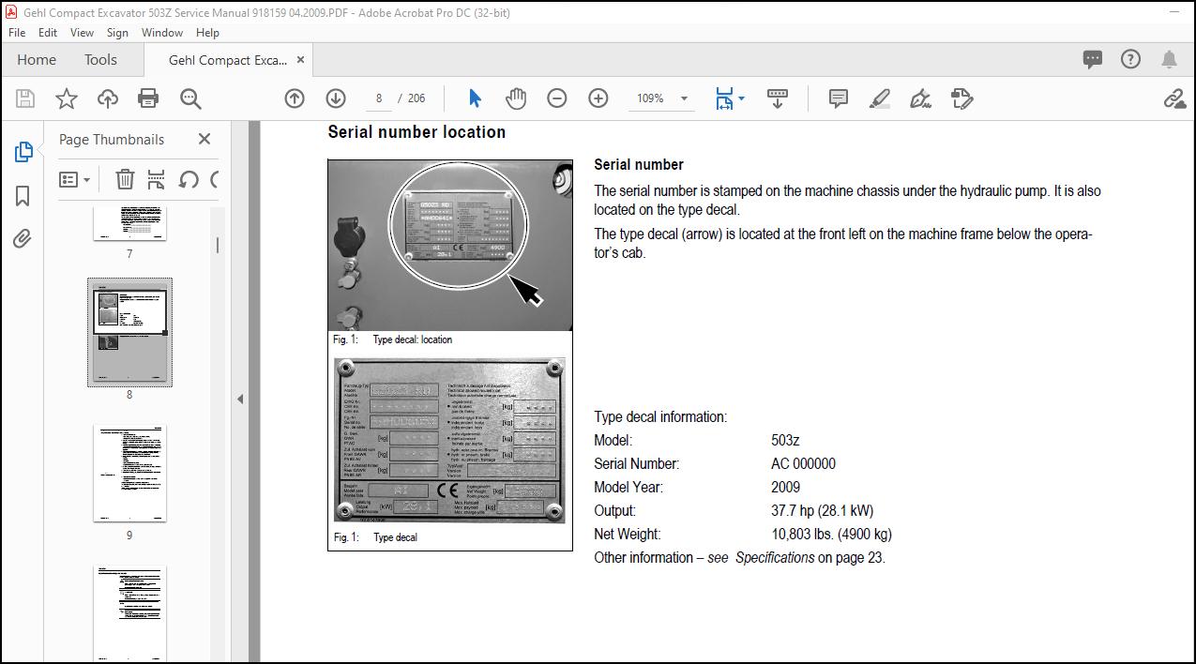Open thumbnail options dropdown
Image resolution: width=1196 pixels, height=664 pixels.
[75, 179]
